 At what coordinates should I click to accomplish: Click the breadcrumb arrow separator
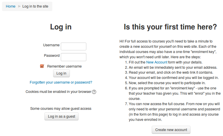tap(19, 6)
